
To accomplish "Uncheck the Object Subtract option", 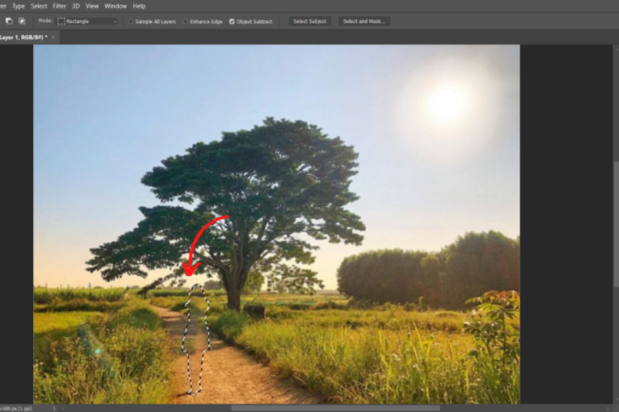I will coord(232,21).
